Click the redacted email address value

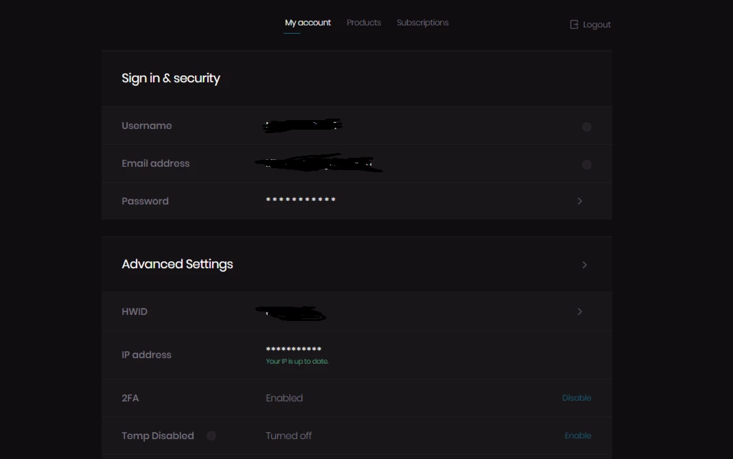[318, 163]
